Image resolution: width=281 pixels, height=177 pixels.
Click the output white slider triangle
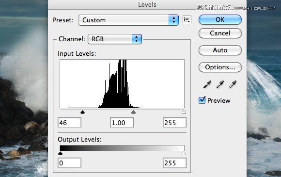(184, 153)
